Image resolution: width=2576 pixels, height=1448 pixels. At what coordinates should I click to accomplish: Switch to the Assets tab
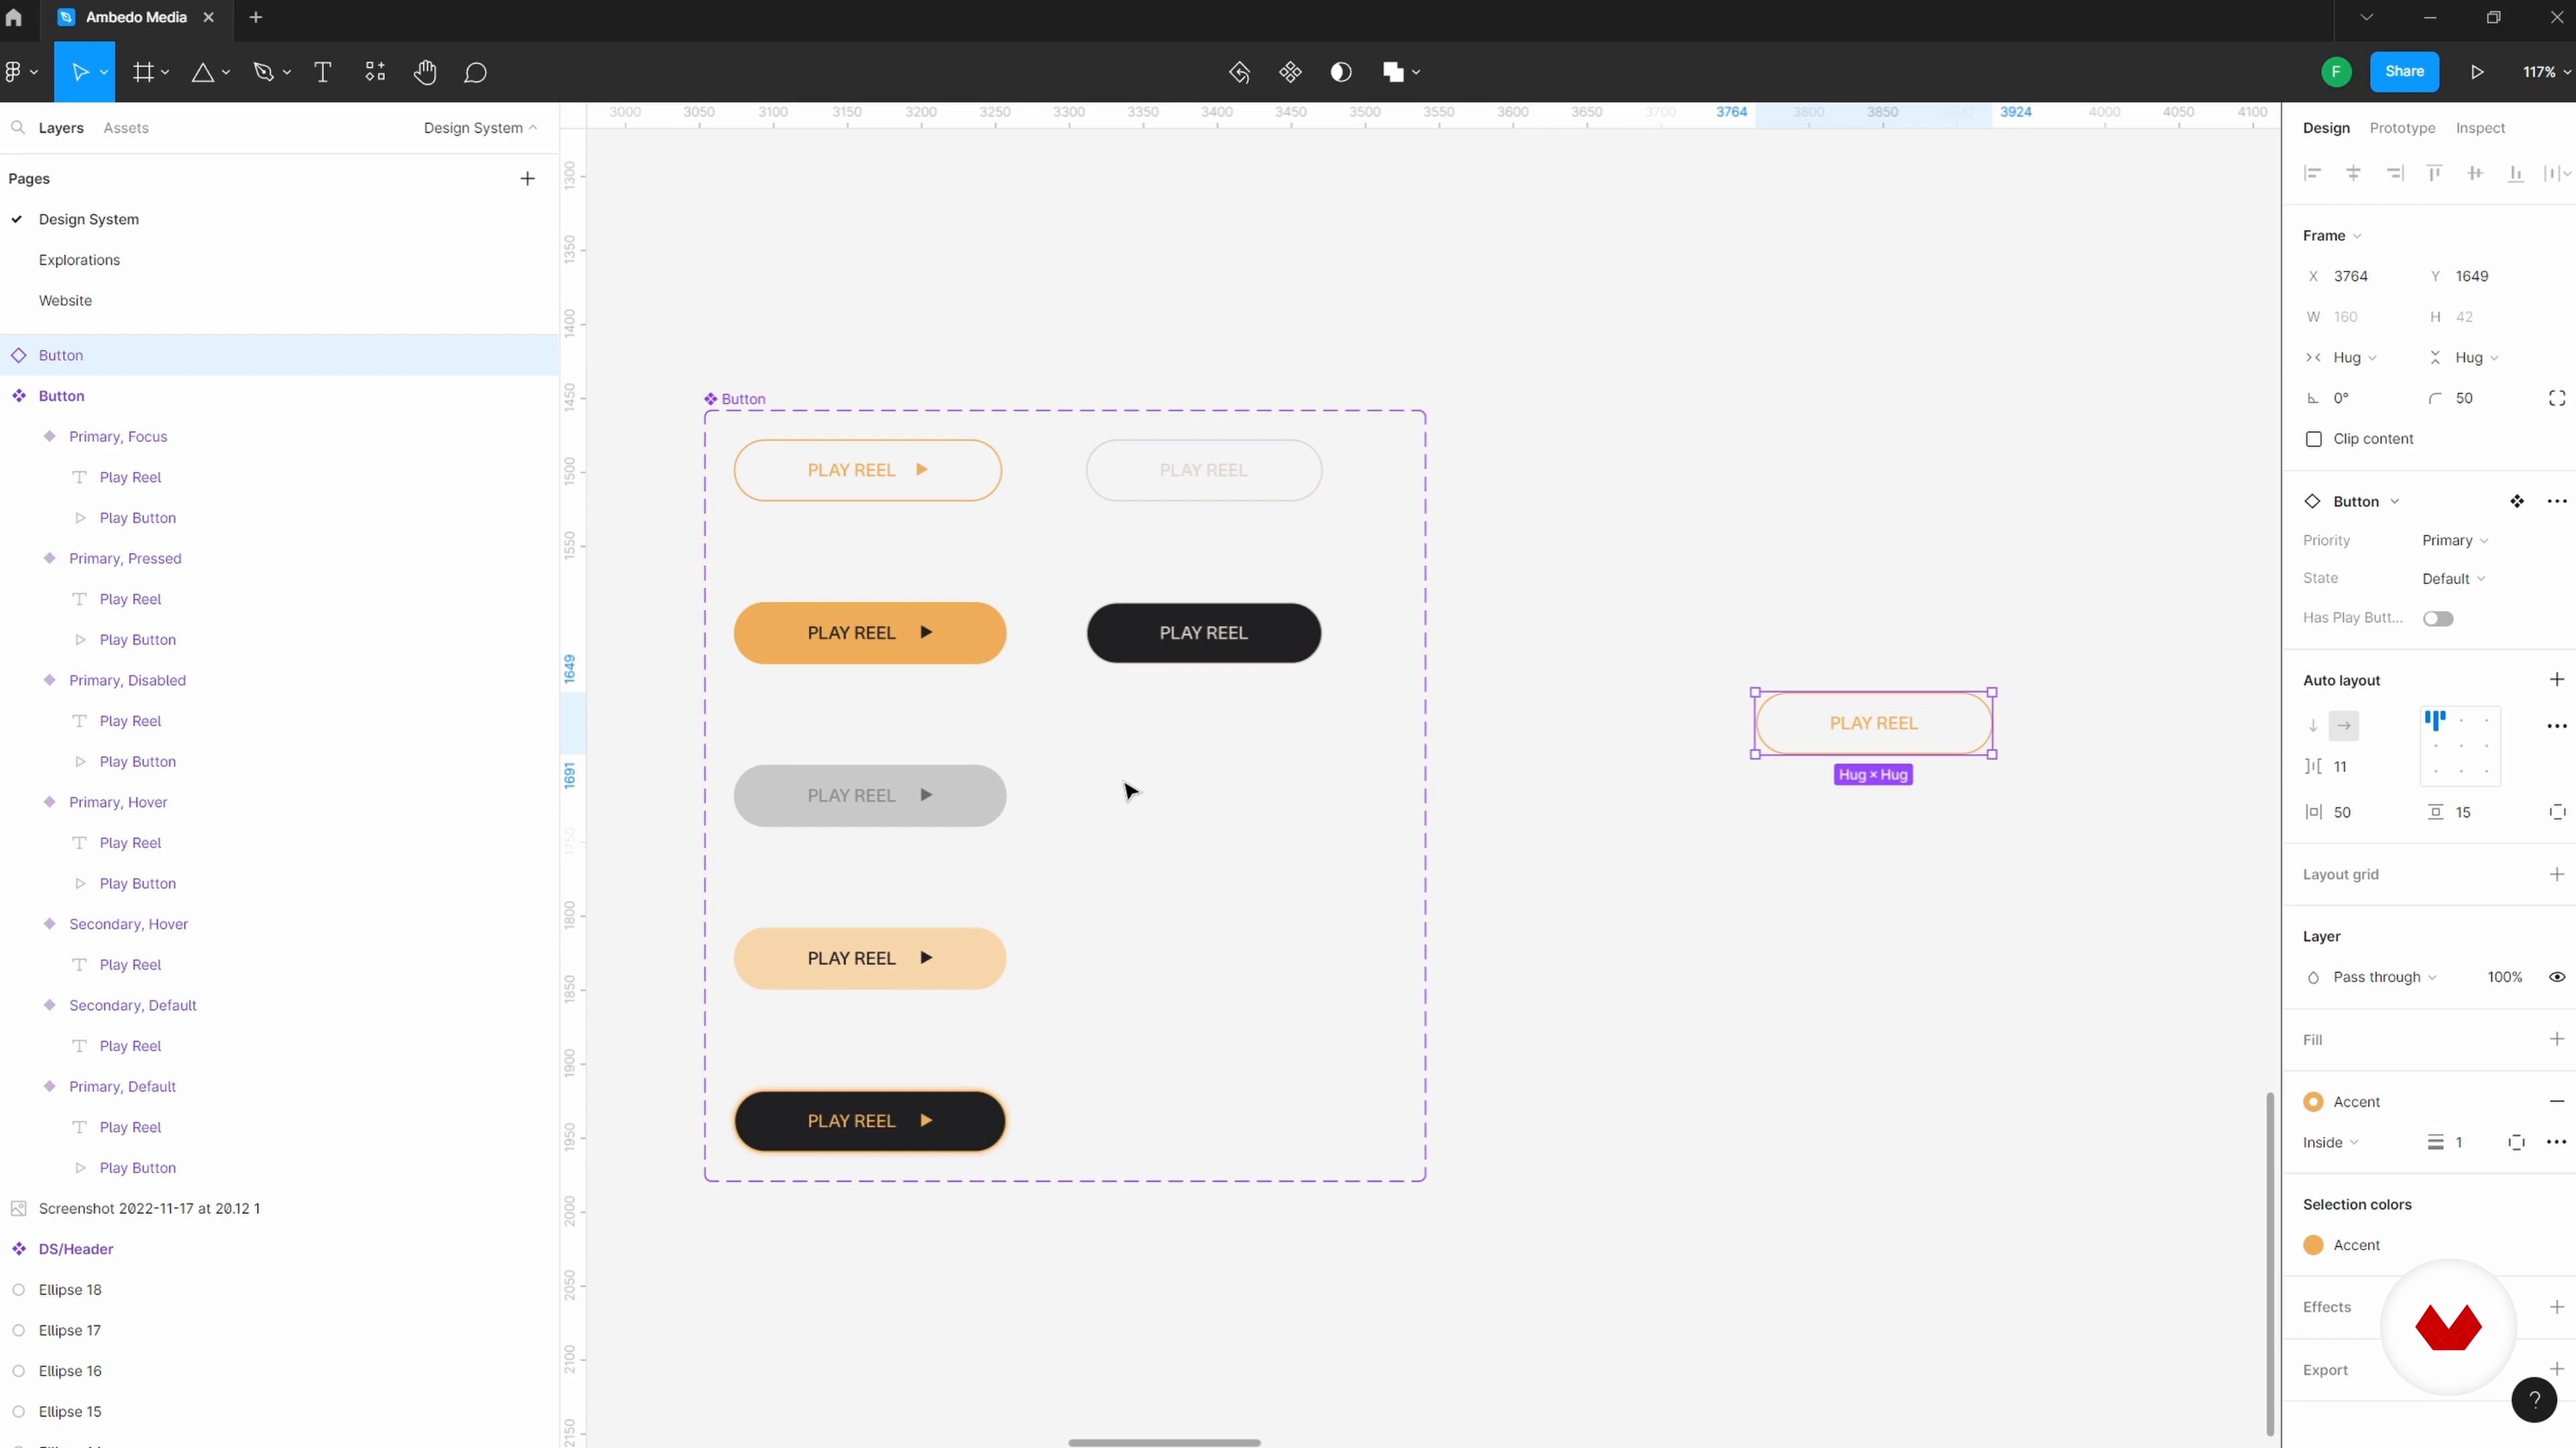126,128
